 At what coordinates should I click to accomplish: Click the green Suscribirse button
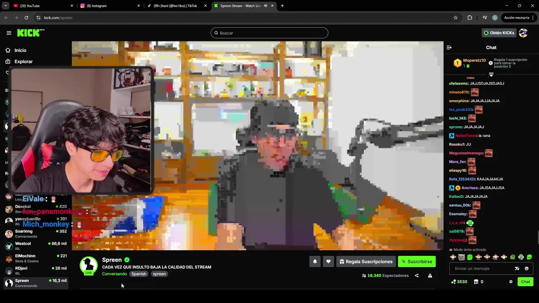[x=417, y=261]
